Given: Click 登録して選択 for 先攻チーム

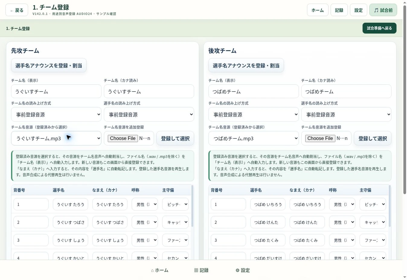Looking at the screenshot, I should [175, 138].
